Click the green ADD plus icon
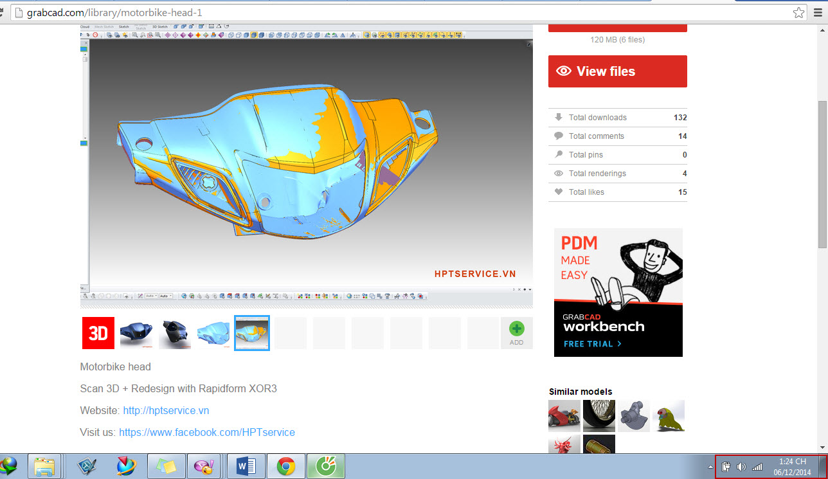 [x=516, y=329]
